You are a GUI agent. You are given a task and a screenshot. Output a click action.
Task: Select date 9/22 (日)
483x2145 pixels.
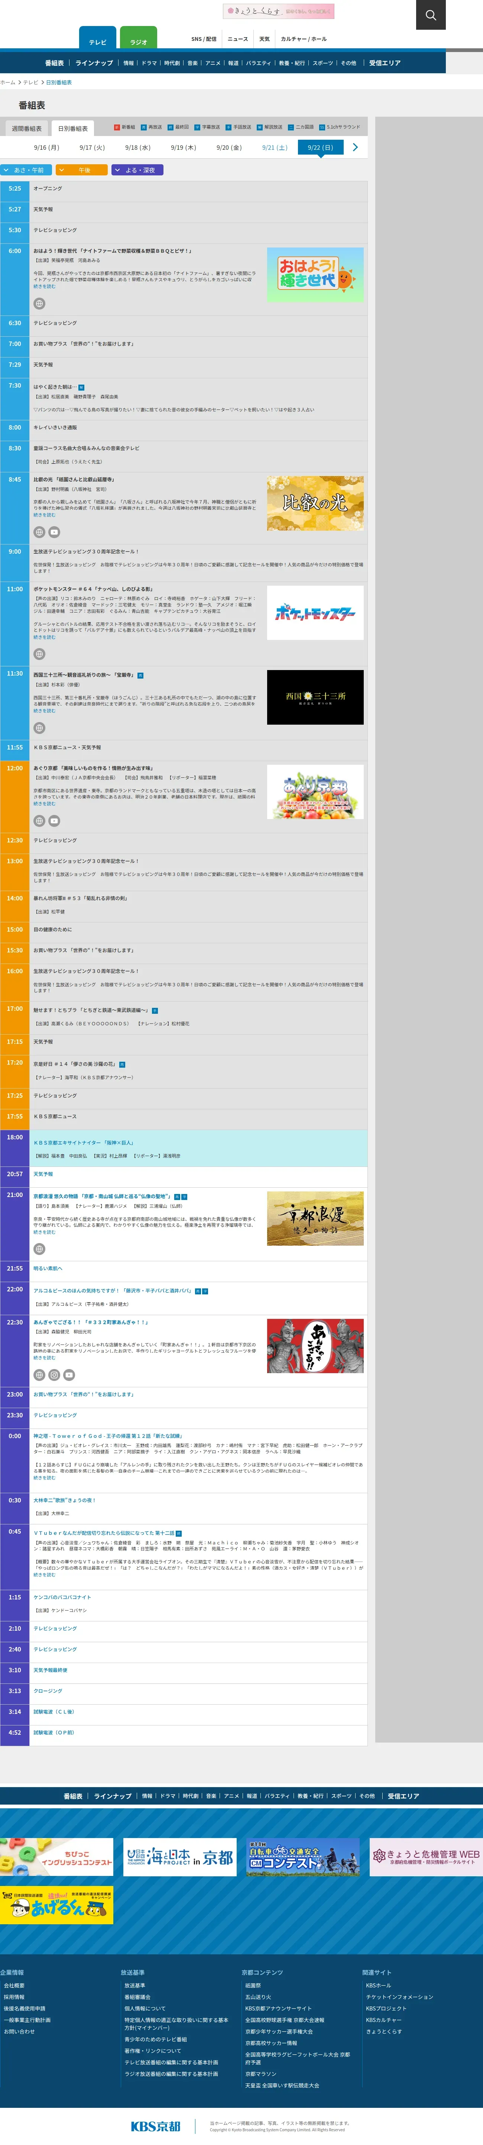[x=320, y=148]
